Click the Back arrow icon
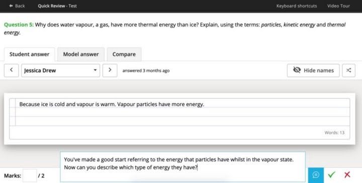362x183 pixels. 11,6
